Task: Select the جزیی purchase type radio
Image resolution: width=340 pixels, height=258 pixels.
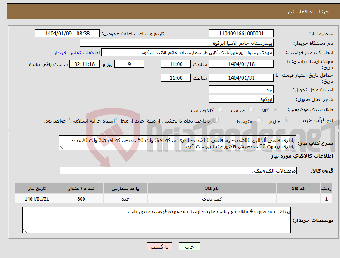Action: click(286, 120)
